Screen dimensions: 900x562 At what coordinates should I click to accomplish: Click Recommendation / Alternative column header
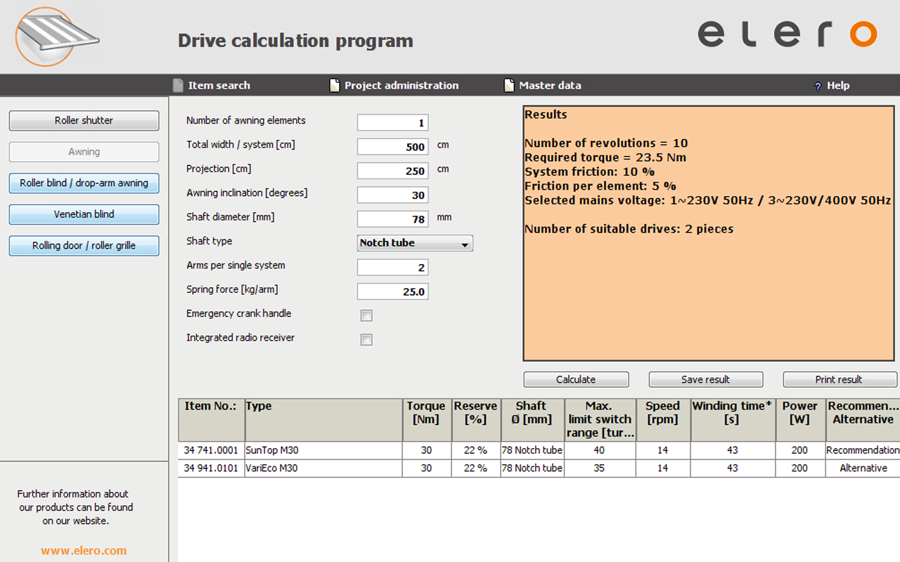click(863, 420)
